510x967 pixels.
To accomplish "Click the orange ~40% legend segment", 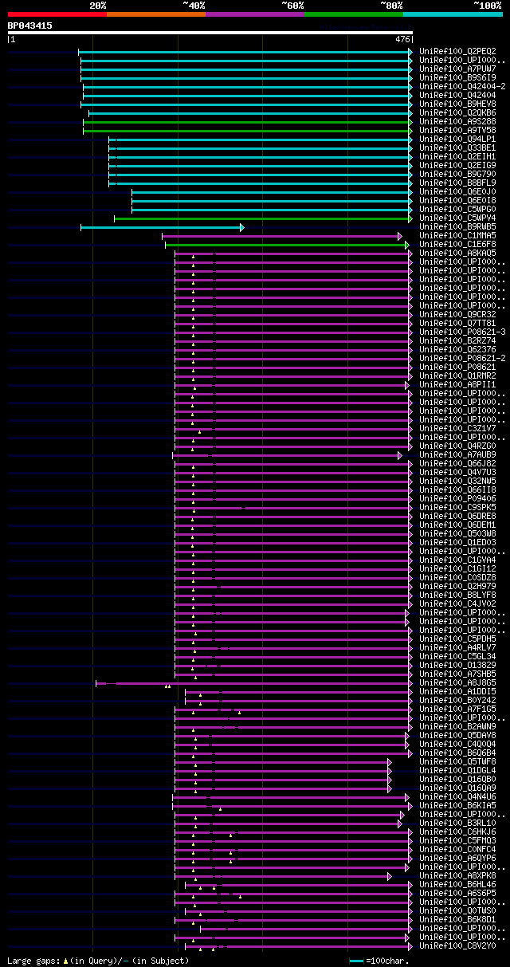I will pos(155,14).
